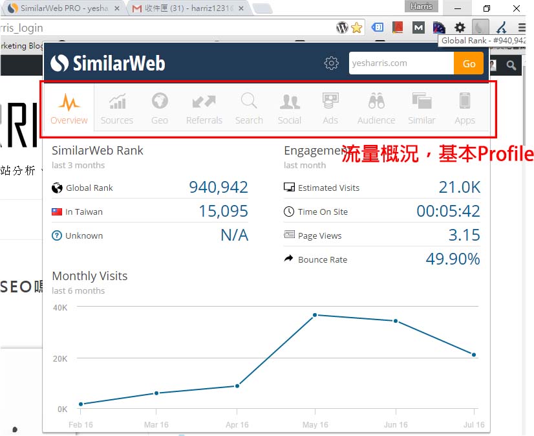Click the Bounce Rate arrow icon
534x436 pixels.
(x=288, y=258)
